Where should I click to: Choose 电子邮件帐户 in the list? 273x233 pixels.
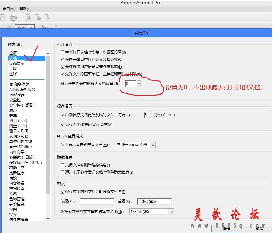click(x=21, y=147)
